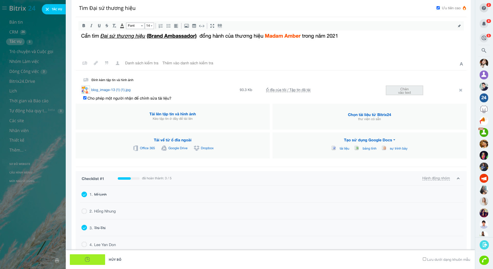Screen dimensions: 493x269
Task: Open attached file blog_image-13 (1) (1).jpg
Action: (111, 90)
